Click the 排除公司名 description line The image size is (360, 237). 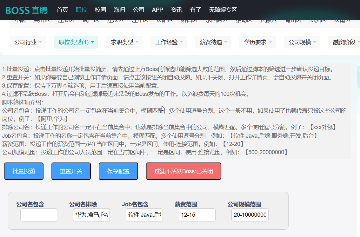(170, 127)
